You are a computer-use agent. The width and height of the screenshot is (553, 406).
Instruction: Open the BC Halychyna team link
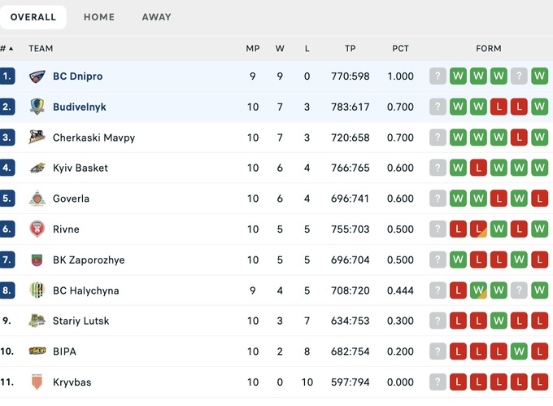pyautogui.click(x=85, y=290)
